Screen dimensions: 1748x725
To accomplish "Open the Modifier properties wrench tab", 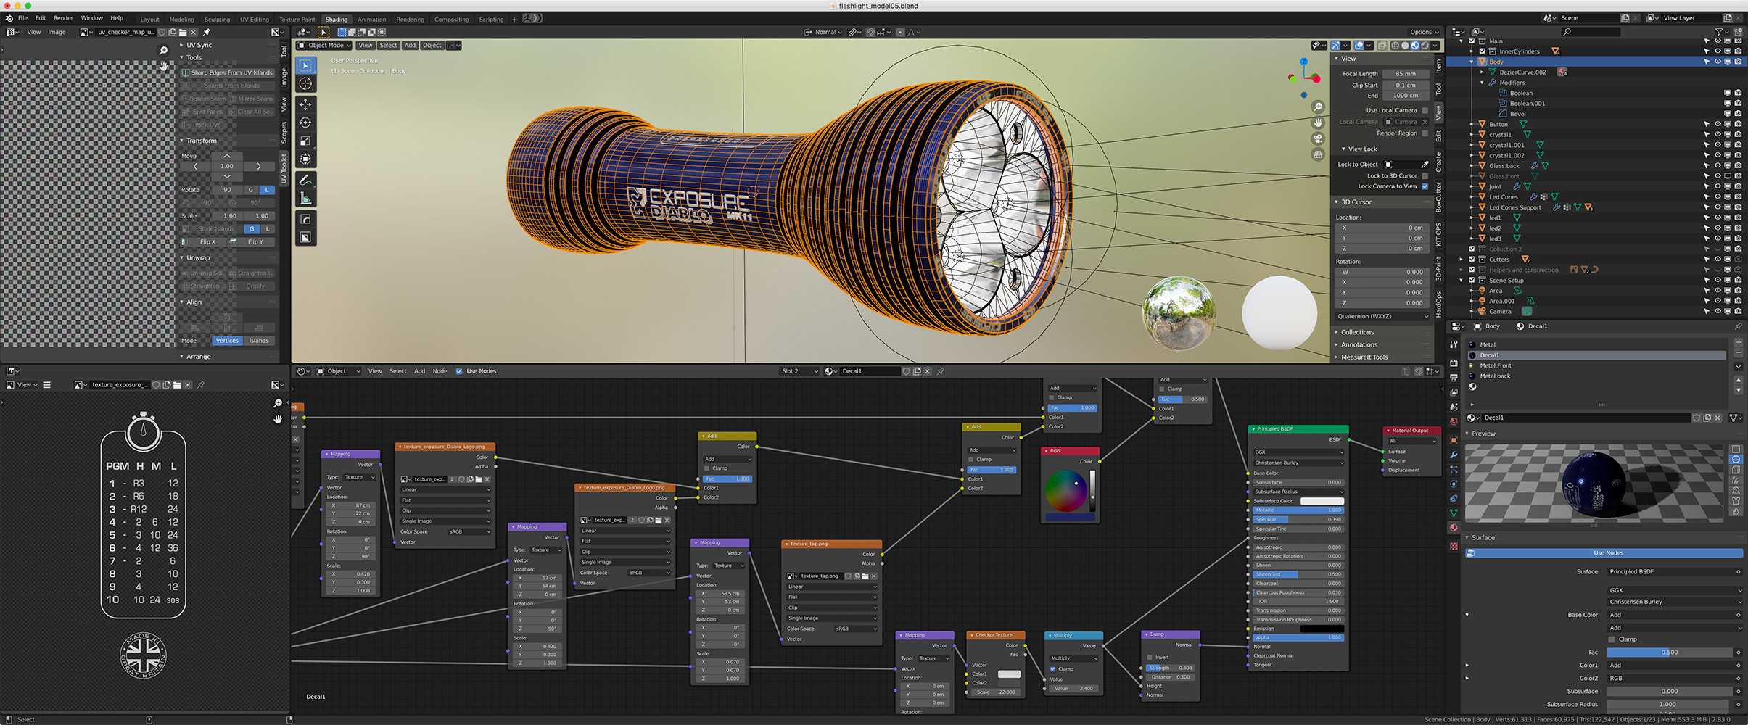I will (x=1454, y=455).
